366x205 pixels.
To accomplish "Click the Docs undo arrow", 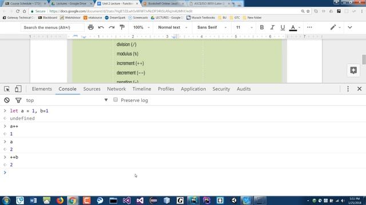I will (101, 27).
